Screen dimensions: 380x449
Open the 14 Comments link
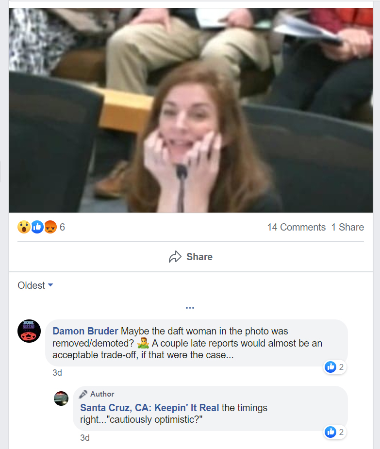click(296, 227)
